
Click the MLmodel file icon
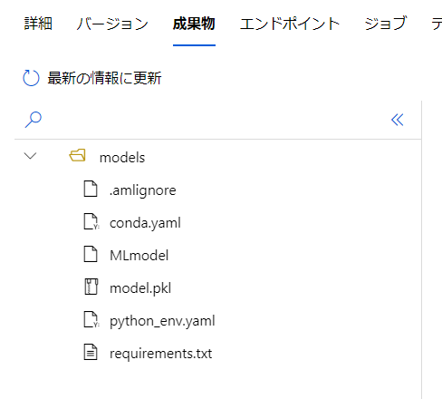click(91, 254)
